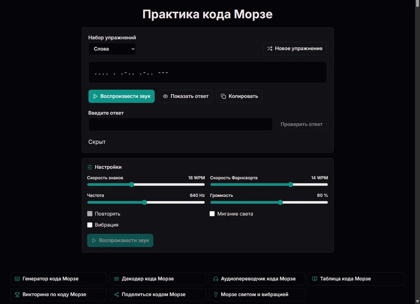Click the Практика кода Морзе heading

[x=208, y=15]
